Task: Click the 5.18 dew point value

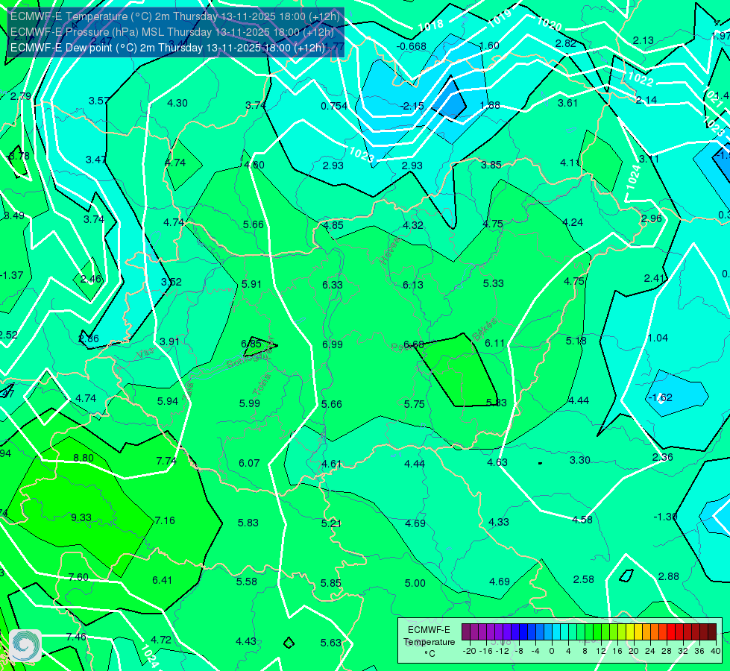Action: [576, 341]
